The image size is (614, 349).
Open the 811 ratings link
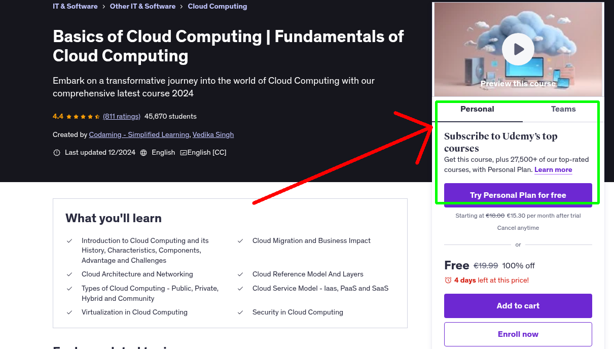(122, 116)
